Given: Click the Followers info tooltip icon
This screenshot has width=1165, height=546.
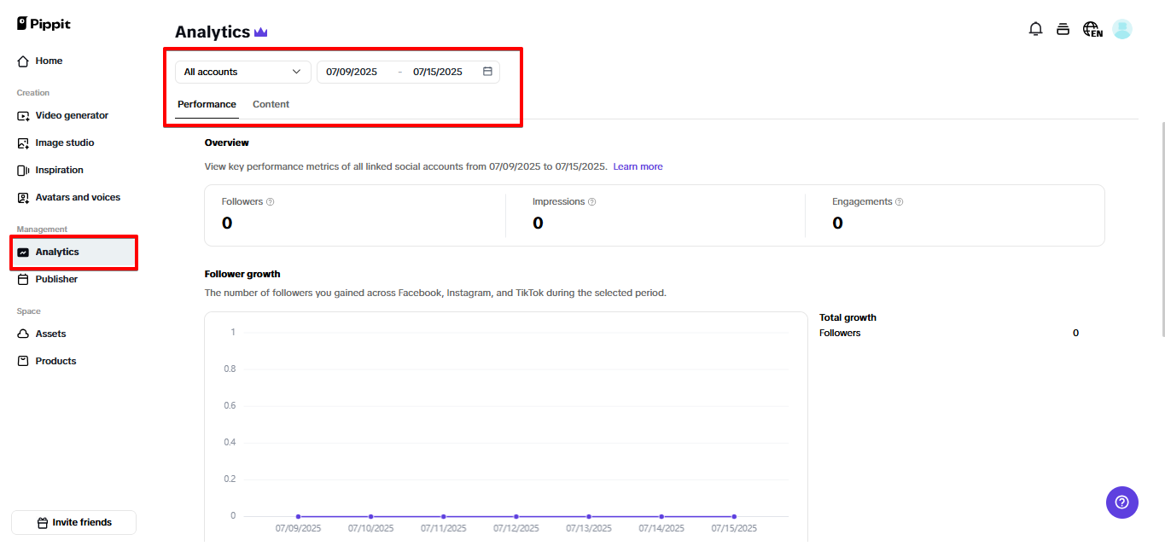Looking at the screenshot, I should point(270,202).
